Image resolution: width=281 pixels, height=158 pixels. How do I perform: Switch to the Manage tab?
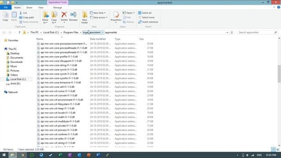(x=58, y=7)
